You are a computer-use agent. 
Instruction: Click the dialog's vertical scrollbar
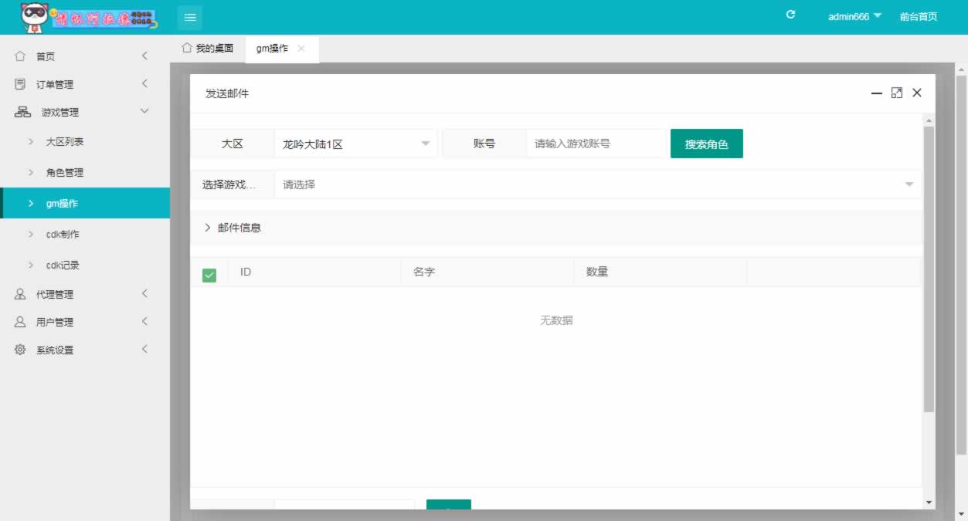tap(929, 270)
